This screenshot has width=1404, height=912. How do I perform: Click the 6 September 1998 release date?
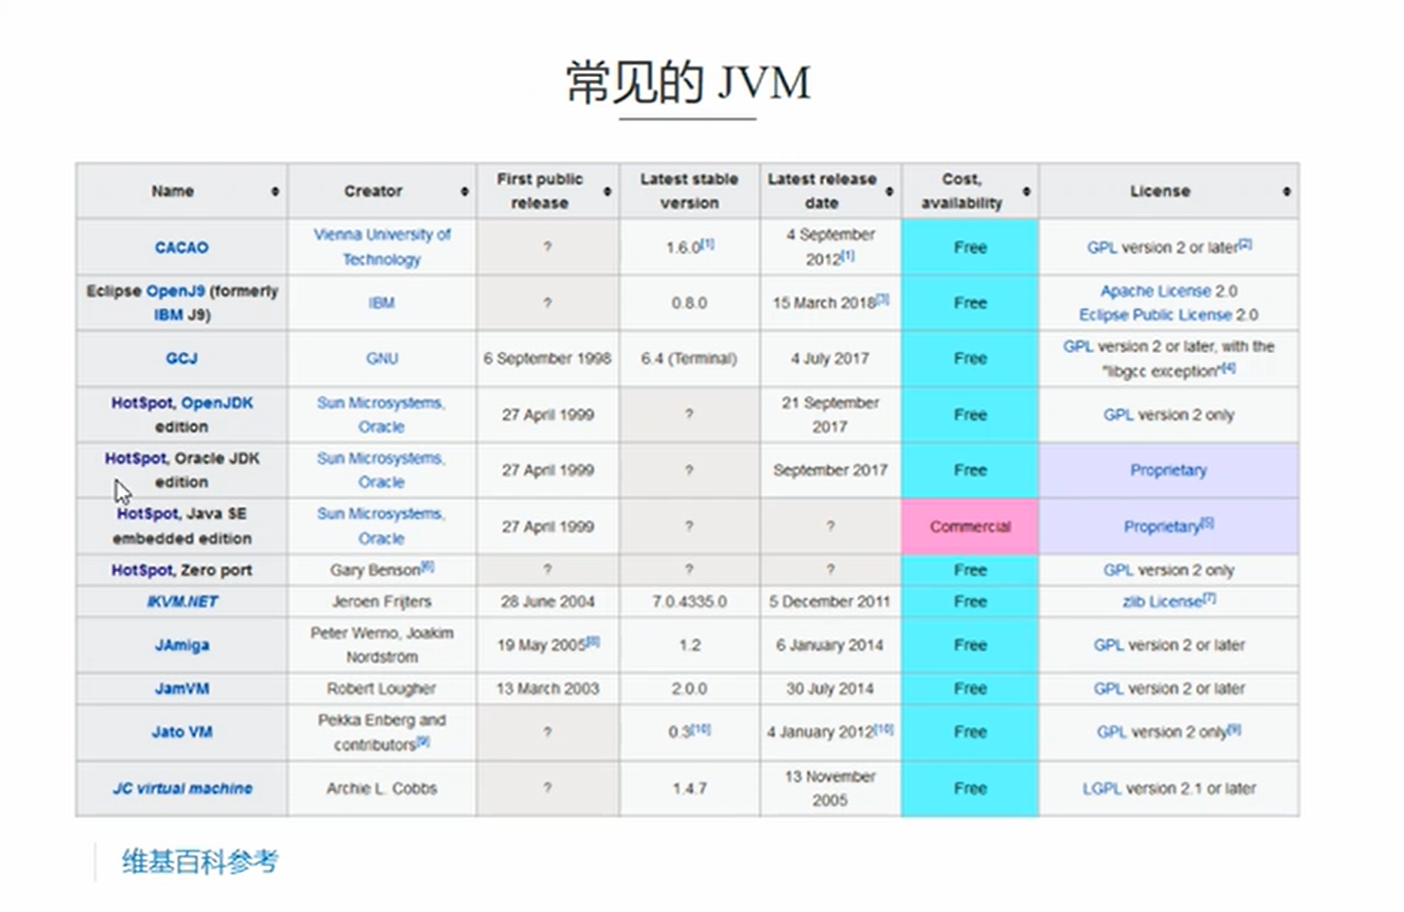(x=548, y=359)
